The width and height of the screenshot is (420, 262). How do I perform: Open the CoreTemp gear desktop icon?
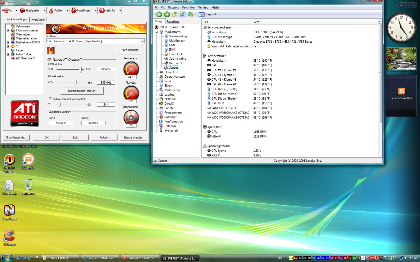pos(9,187)
